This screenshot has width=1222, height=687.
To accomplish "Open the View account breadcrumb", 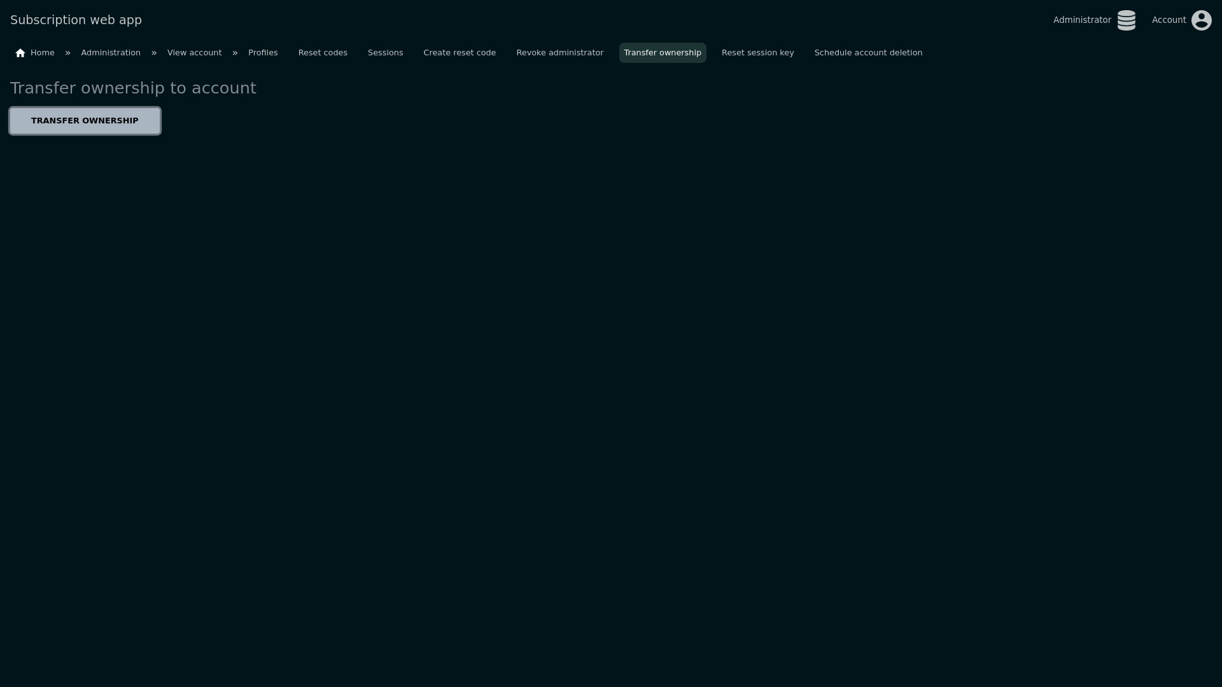I will click(x=194, y=53).
